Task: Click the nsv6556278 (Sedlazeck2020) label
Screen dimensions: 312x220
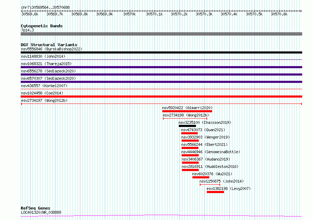Action: click(48, 71)
